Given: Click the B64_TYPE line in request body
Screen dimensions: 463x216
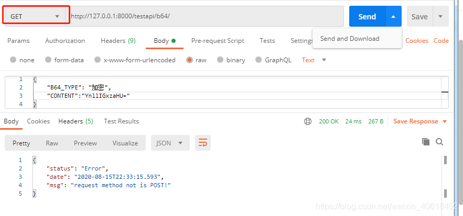Looking at the screenshot, I should coord(79,87).
